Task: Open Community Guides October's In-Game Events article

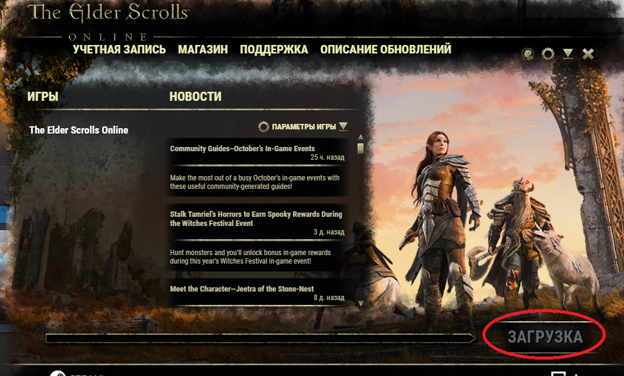Action: (242, 148)
